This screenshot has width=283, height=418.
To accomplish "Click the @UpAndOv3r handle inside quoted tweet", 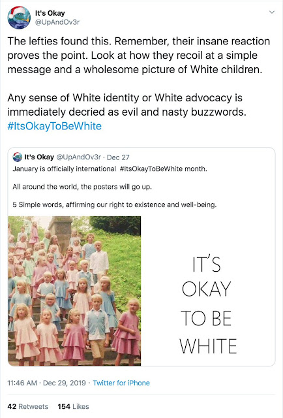I will click(78, 157).
